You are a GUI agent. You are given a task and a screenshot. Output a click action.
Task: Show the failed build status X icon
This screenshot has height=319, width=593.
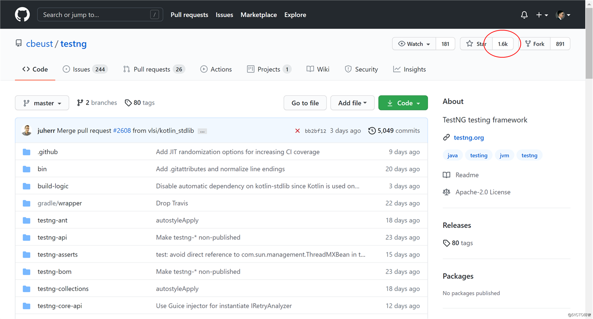pyautogui.click(x=297, y=131)
